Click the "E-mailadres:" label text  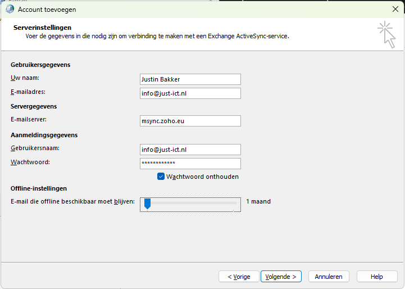click(28, 92)
